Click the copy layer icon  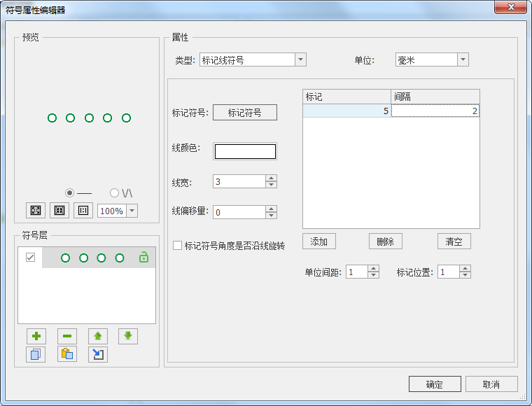pos(36,354)
